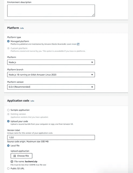This screenshot has width=133, height=173.
Task: Click inside the Environment description text area
Action: pos(51,11)
